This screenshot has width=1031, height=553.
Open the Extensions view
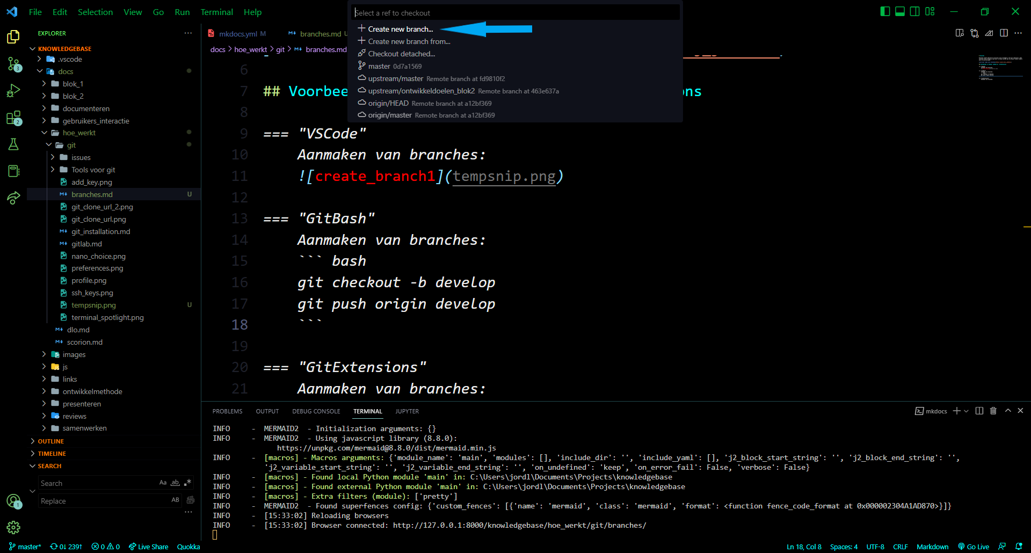pyautogui.click(x=13, y=118)
